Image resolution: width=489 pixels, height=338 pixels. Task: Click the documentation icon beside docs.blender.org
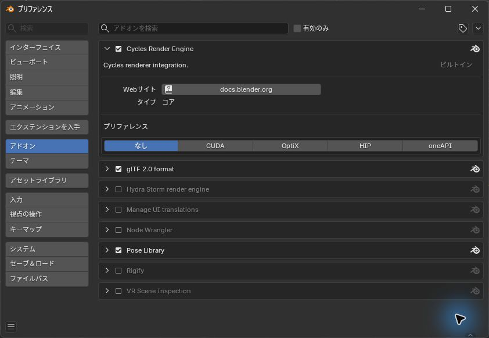coord(168,89)
